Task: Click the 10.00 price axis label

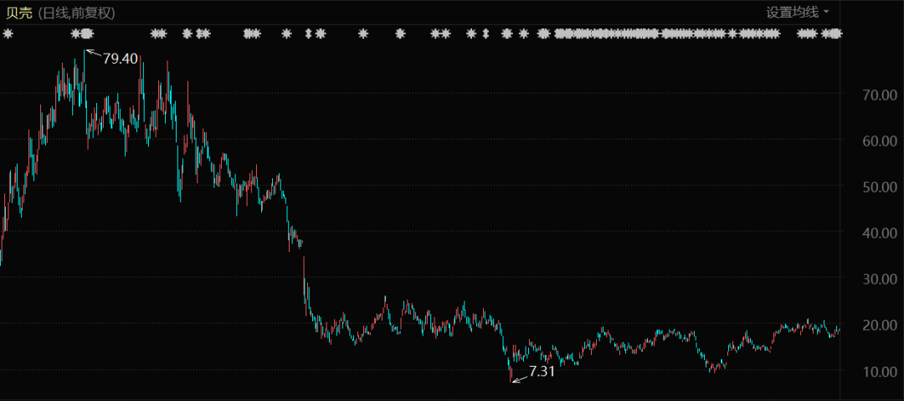Action: pos(880,371)
